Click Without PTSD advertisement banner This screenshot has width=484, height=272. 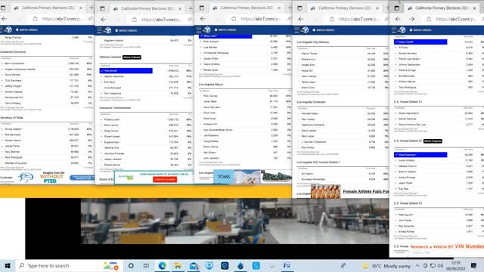tap(51, 177)
